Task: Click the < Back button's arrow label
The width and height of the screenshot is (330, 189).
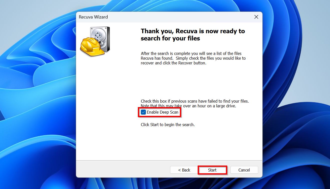Action: 184,170
